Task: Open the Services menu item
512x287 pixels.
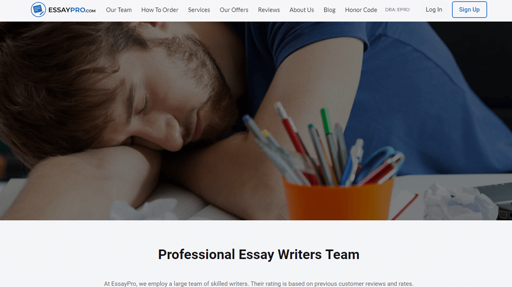Action: pos(199,10)
